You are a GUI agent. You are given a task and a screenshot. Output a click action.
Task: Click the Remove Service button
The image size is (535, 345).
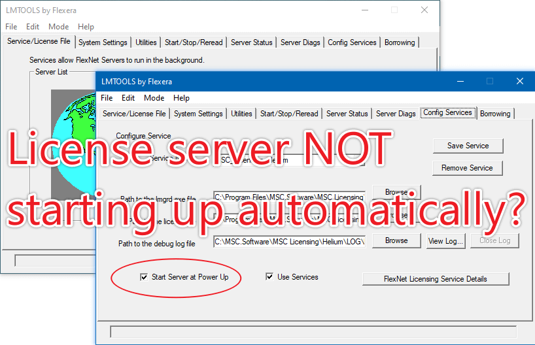click(467, 168)
